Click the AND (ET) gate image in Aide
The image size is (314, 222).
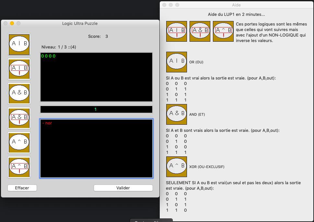pos(177,114)
